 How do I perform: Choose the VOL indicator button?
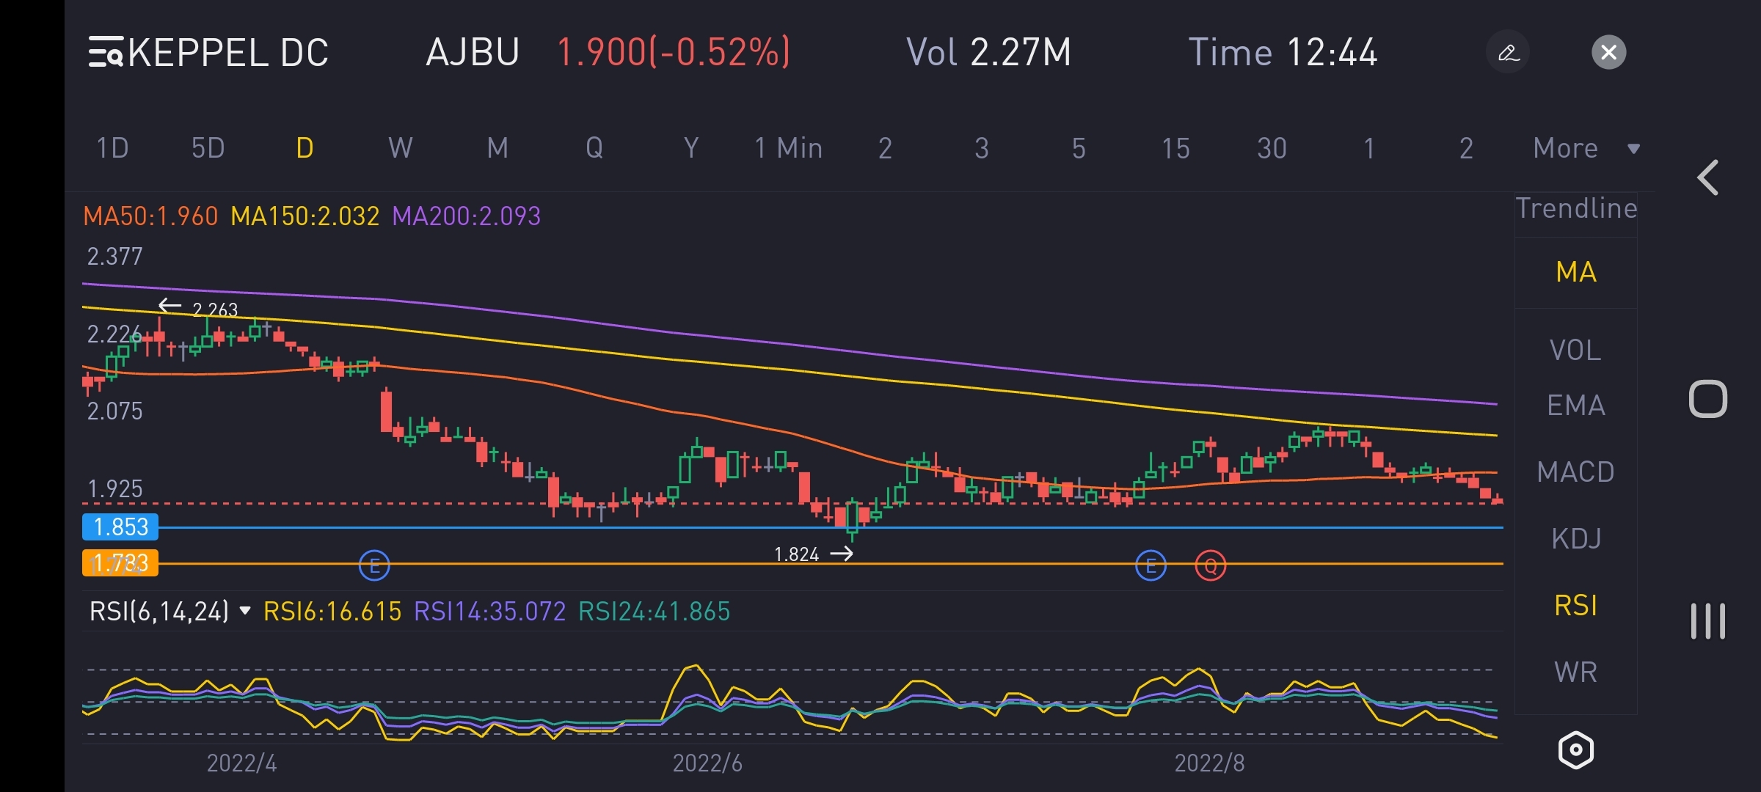point(1575,350)
